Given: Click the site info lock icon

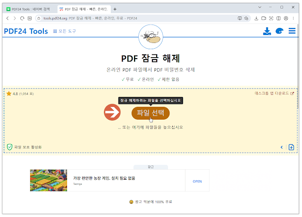Looking at the screenshot, I should pyautogui.click(x=39, y=18).
